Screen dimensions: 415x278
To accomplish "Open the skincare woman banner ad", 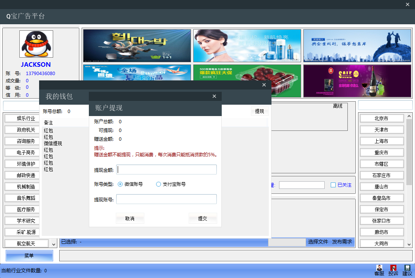I will click(247, 46).
